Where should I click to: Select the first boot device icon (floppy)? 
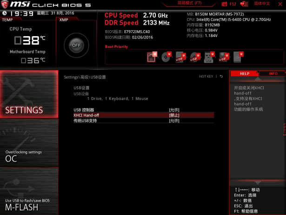tap(152, 57)
